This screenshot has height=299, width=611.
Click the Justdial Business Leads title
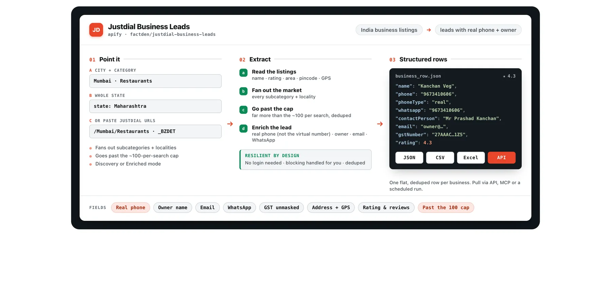tap(149, 27)
